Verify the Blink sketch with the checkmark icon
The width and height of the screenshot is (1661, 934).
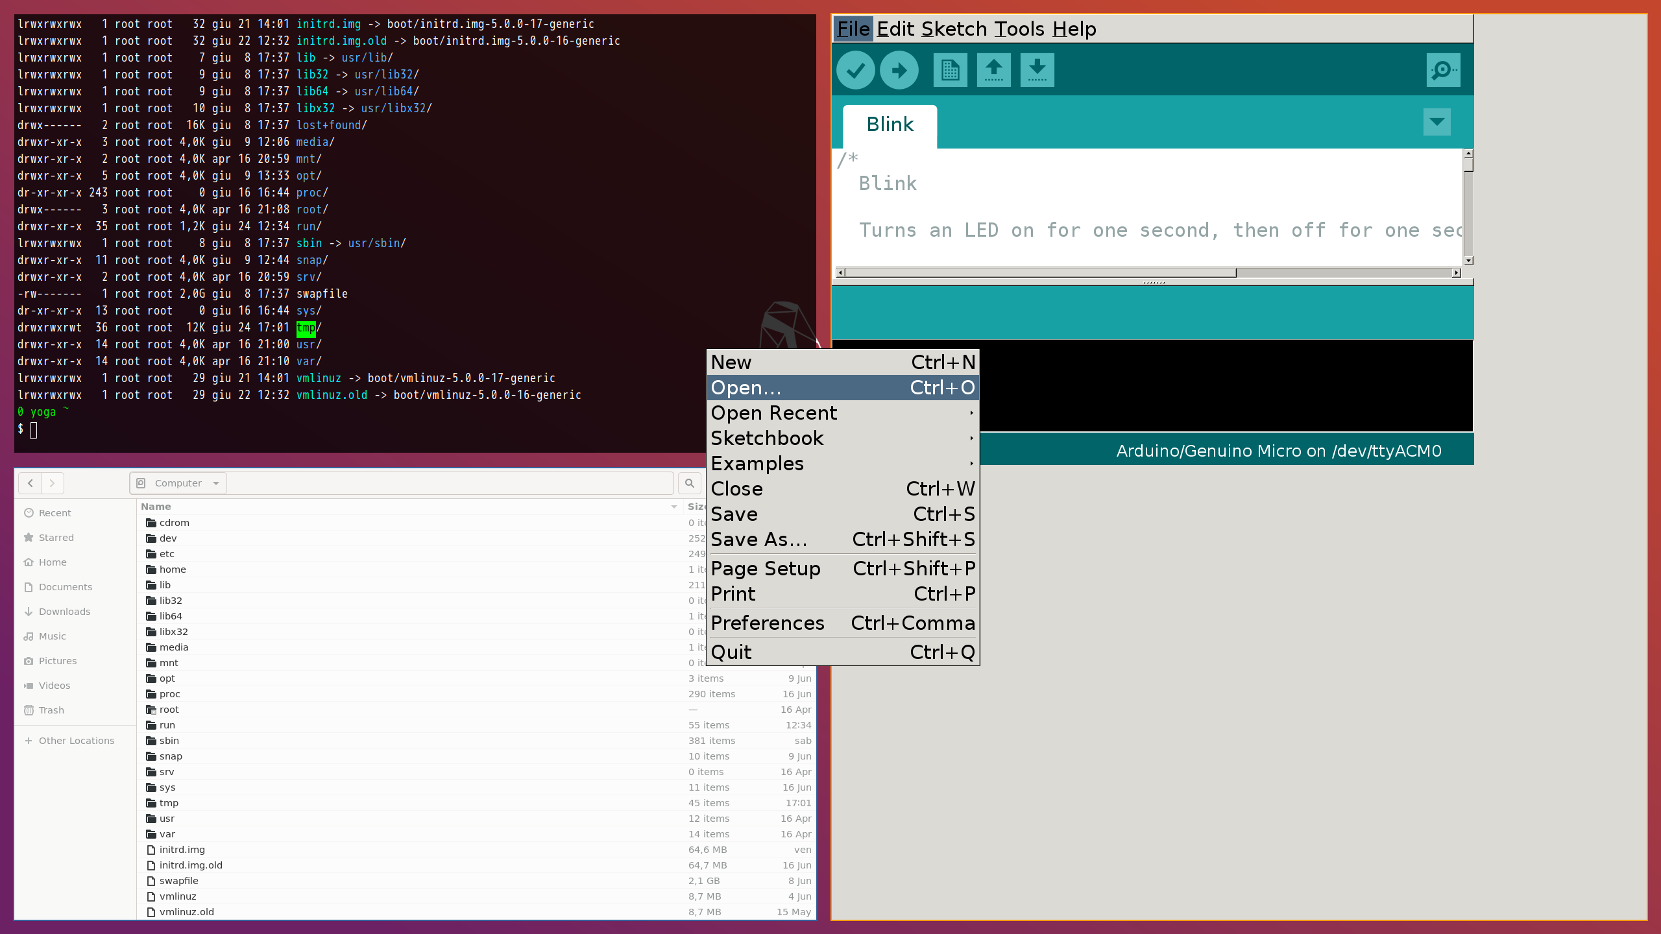tap(855, 69)
